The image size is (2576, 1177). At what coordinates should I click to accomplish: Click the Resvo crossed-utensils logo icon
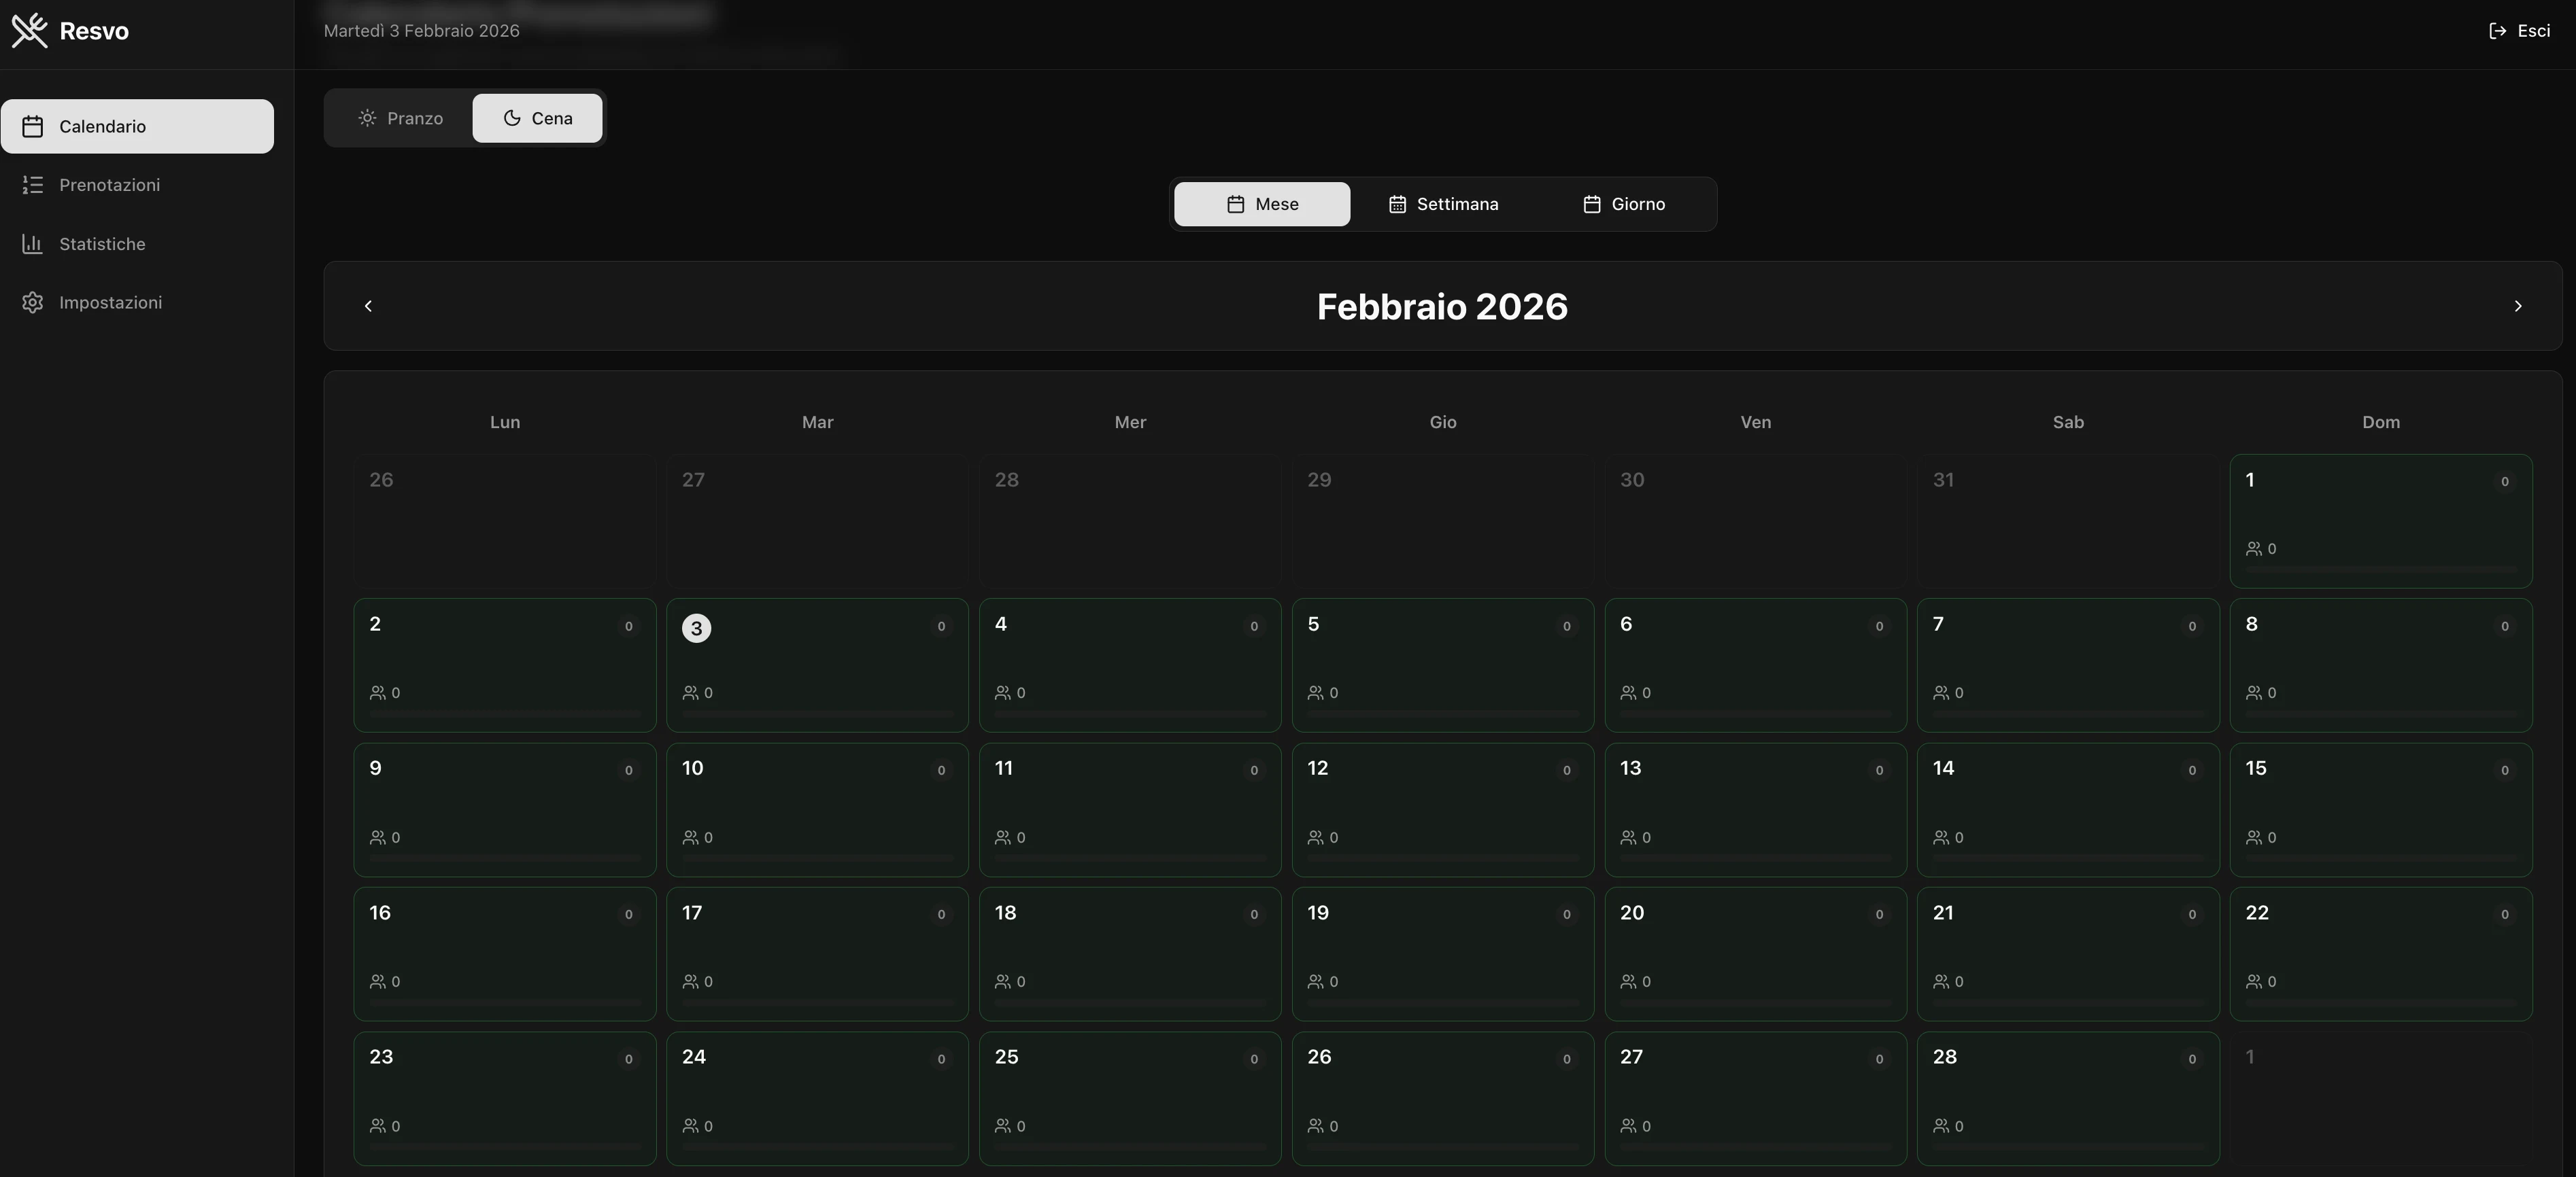(29, 30)
